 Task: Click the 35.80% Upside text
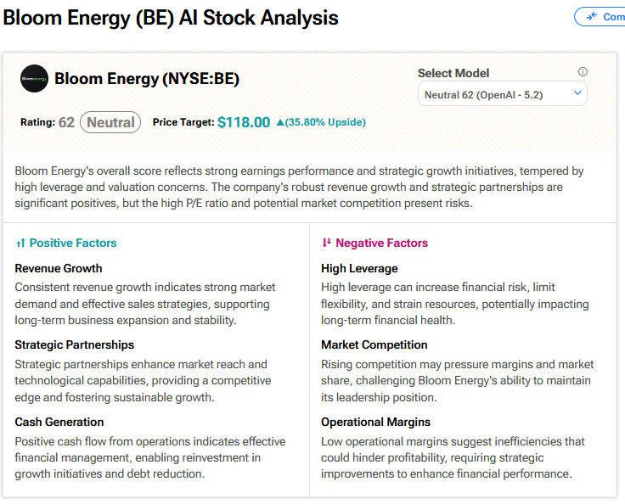326,122
